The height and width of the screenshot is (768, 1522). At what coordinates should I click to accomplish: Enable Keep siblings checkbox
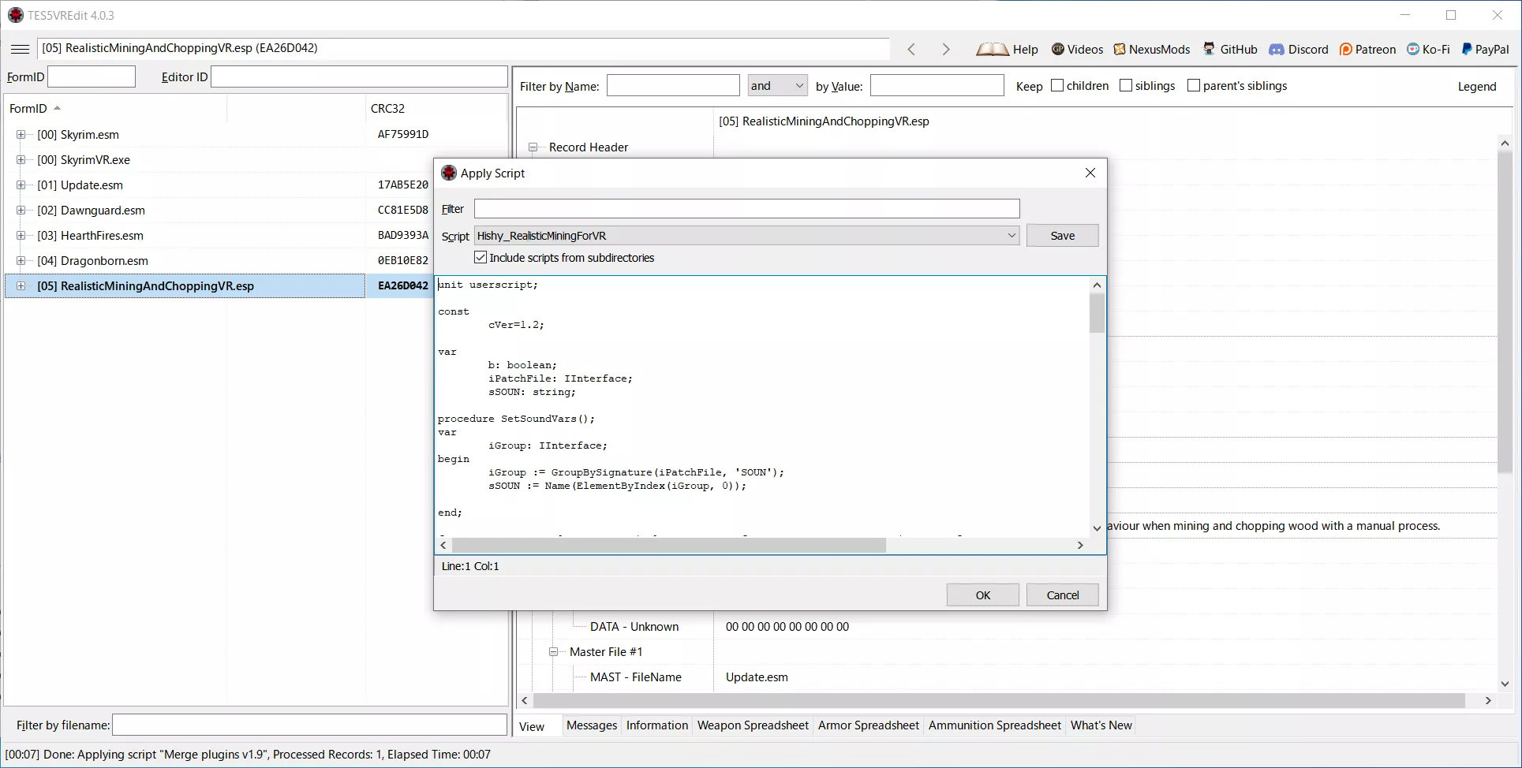[1126, 85]
